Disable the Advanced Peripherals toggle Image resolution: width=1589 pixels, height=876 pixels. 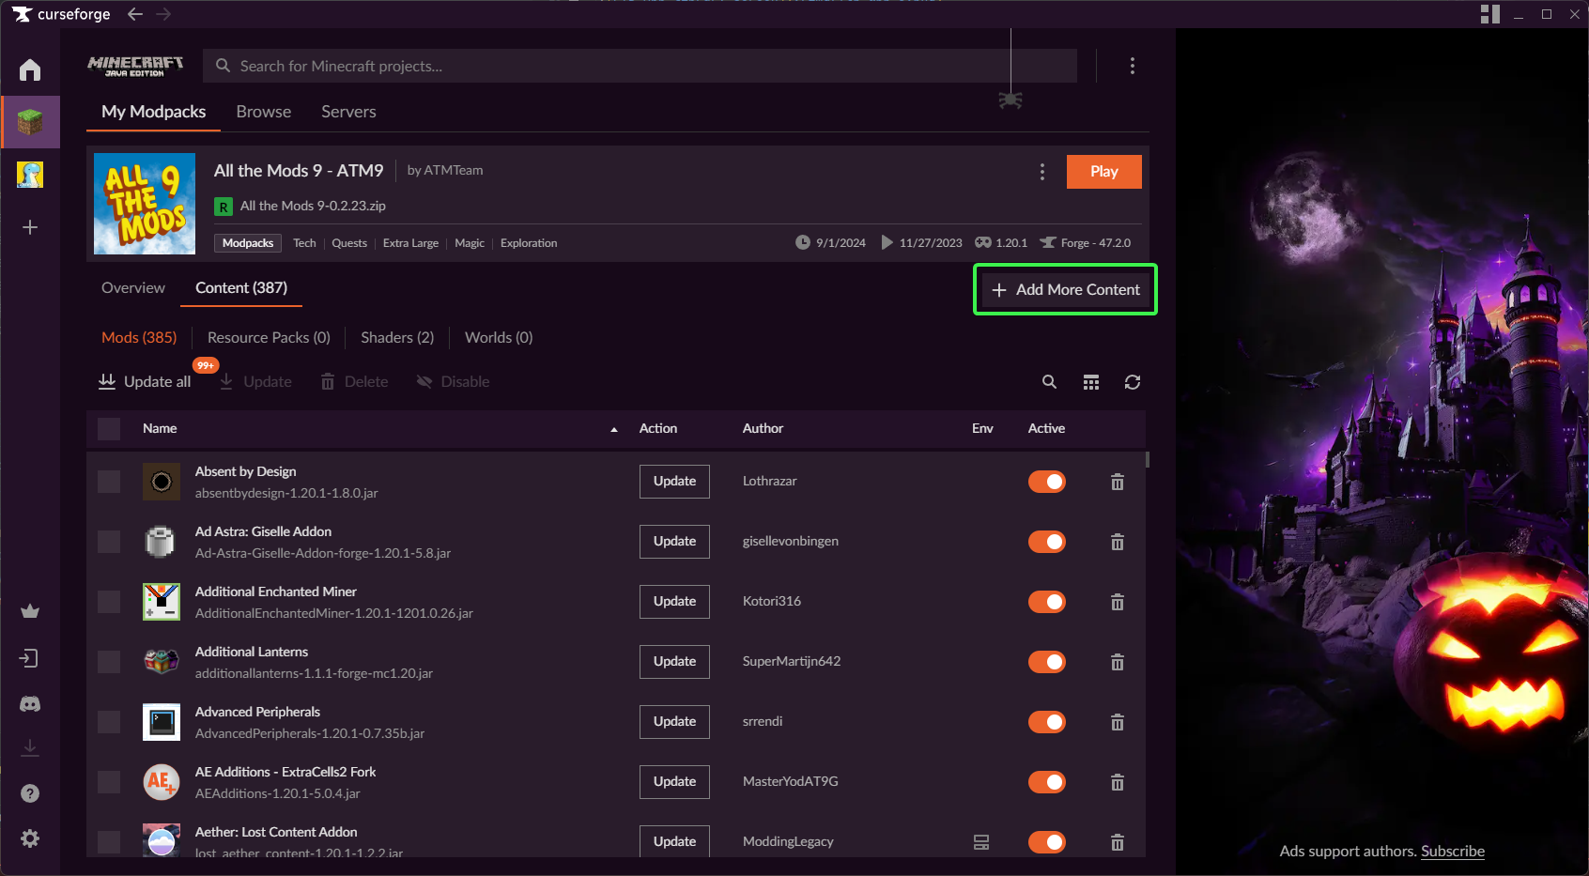click(1047, 722)
